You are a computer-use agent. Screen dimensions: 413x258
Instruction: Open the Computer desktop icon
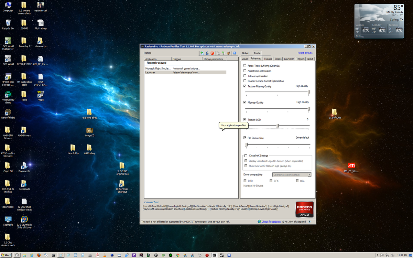(x=8, y=7)
